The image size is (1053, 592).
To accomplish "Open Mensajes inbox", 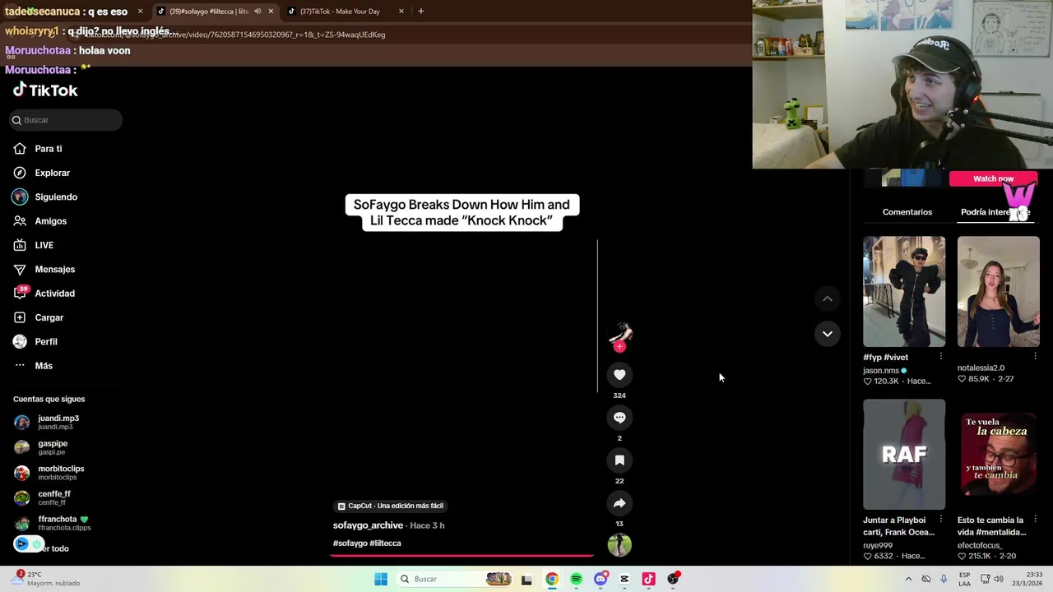I will pos(54,269).
